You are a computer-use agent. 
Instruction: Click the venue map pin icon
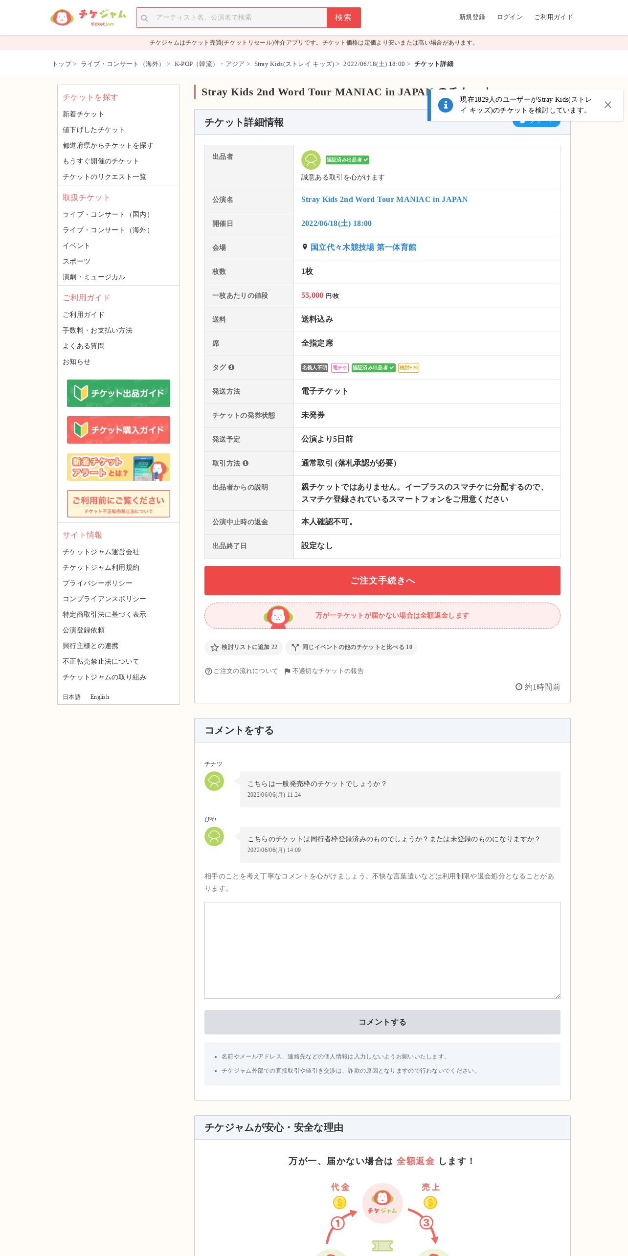coord(305,247)
